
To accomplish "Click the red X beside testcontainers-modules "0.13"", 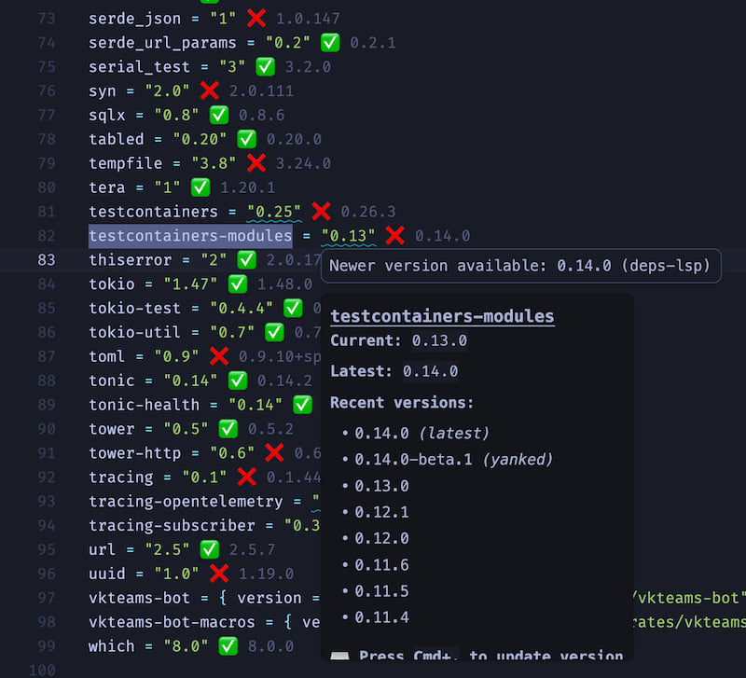I will click(x=395, y=236).
